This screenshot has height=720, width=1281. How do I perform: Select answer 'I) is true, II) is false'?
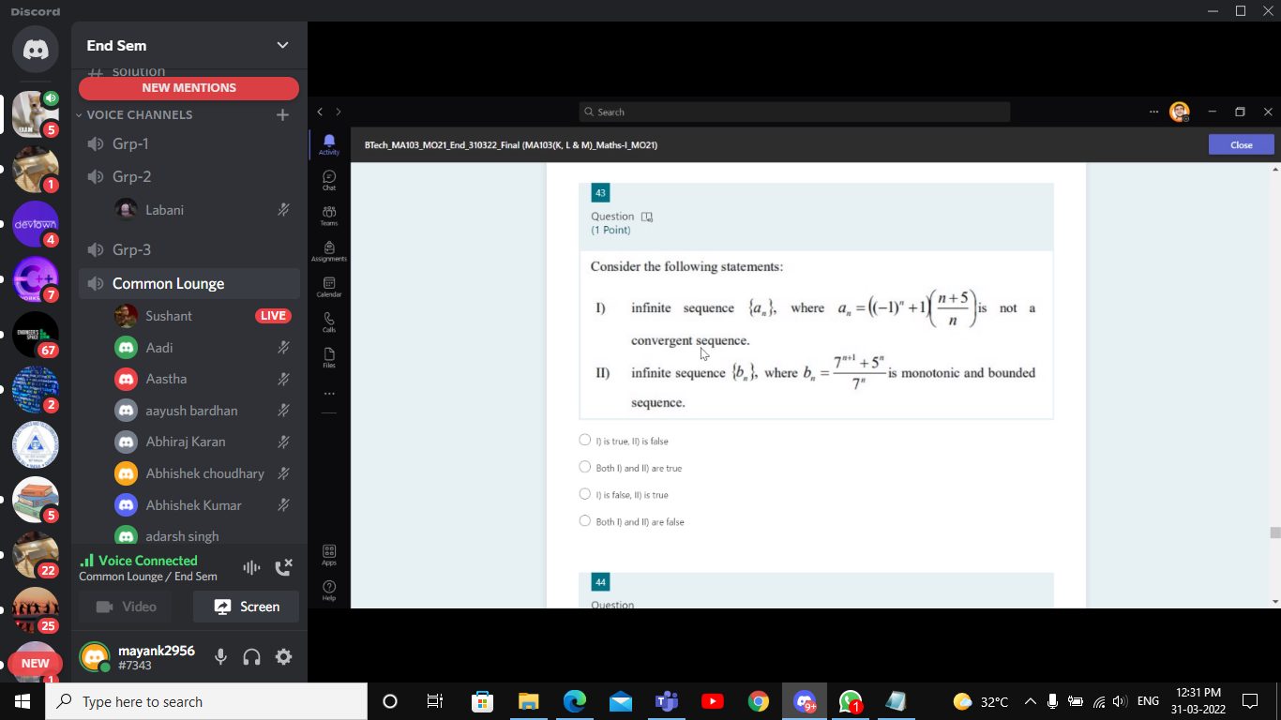click(x=584, y=440)
